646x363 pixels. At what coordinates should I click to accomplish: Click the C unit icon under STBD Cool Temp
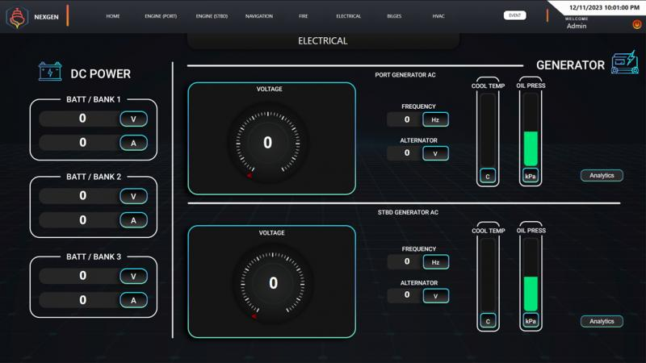pyautogui.click(x=488, y=321)
